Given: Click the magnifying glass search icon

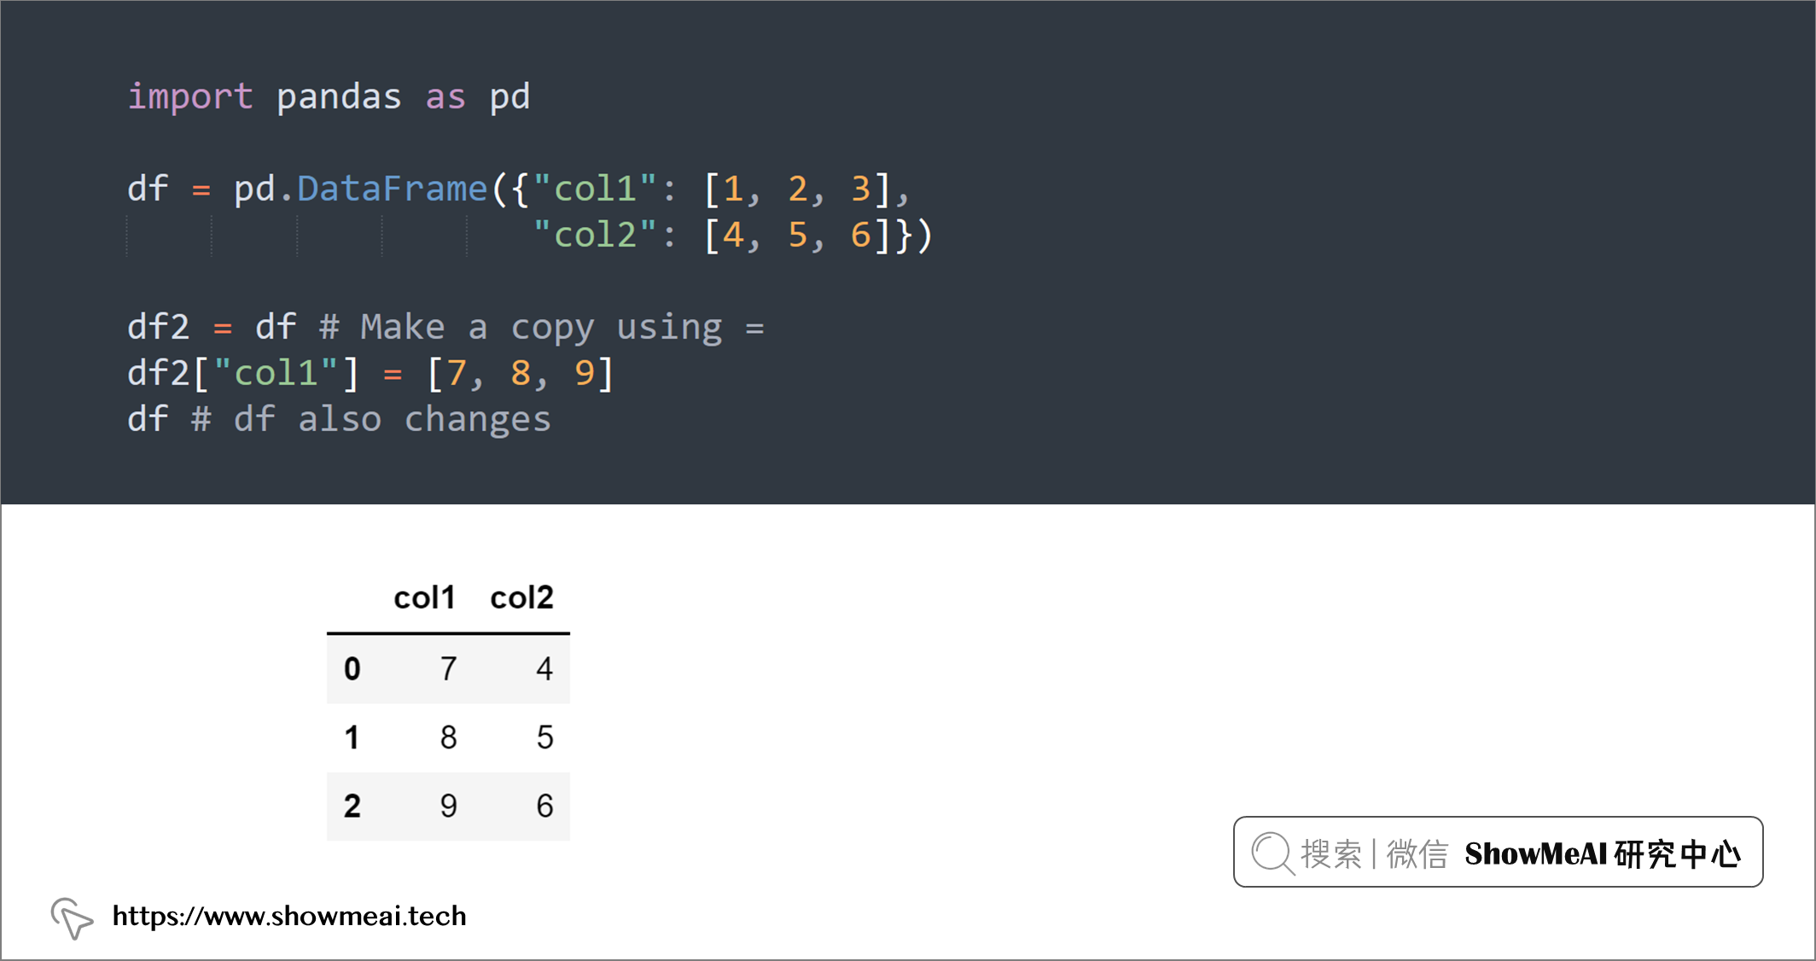Looking at the screenshot, I should point(1273,853).
